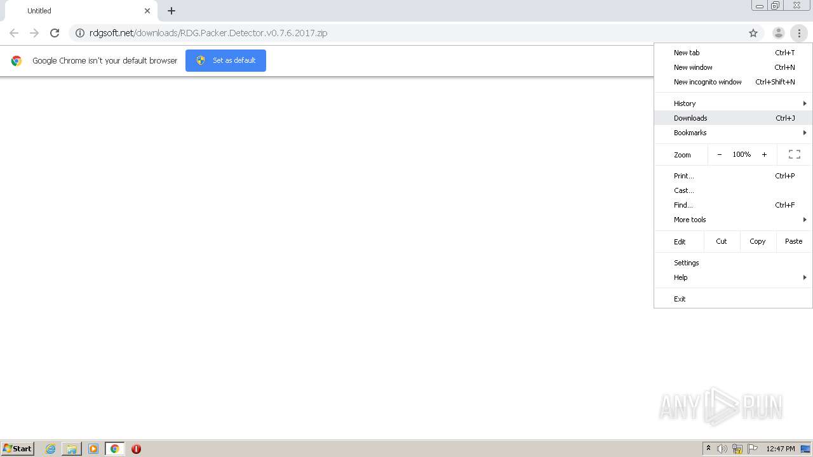Launch Internet Explorer from the taskbar

click(x=50, y=449)
